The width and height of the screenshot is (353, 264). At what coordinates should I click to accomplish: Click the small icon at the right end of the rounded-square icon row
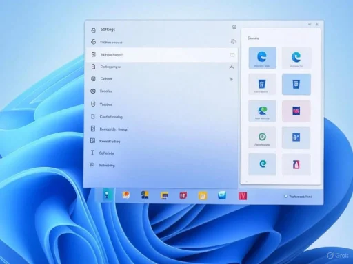pos(231,79)
